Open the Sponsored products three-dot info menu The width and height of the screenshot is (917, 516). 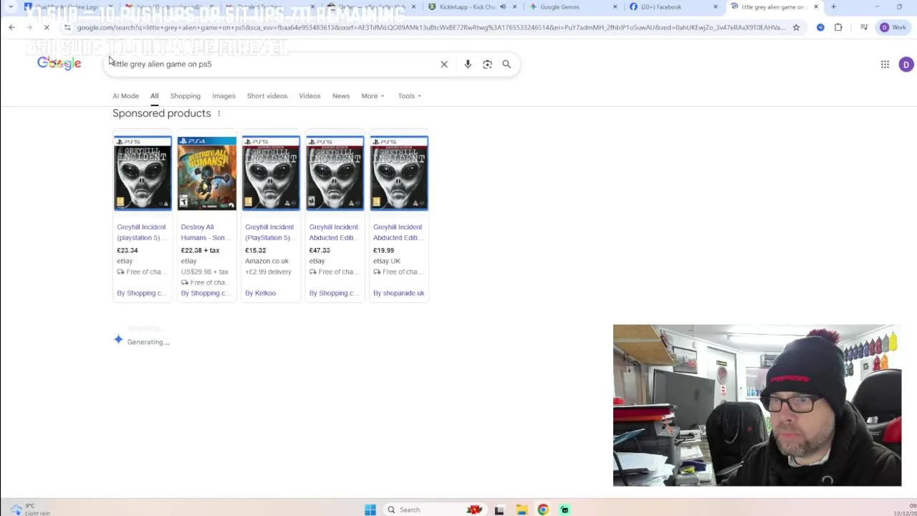click(219, 113)
